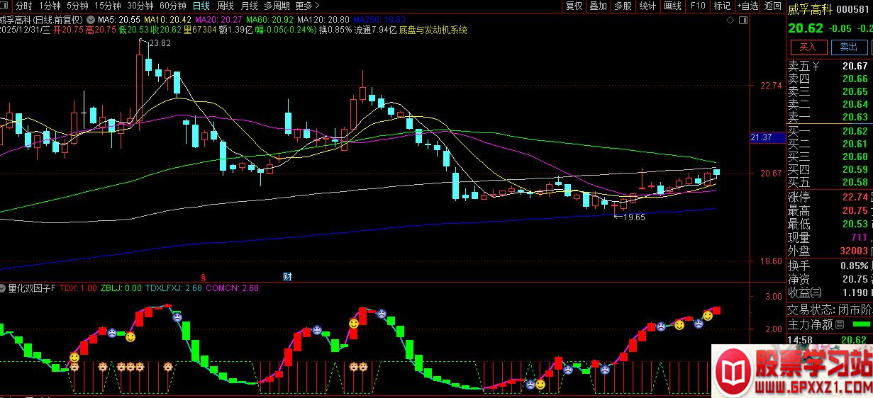Toggle 复权 price adjustment
The height and width of the screenshot is (398, 873).
(x=574, y=6)
